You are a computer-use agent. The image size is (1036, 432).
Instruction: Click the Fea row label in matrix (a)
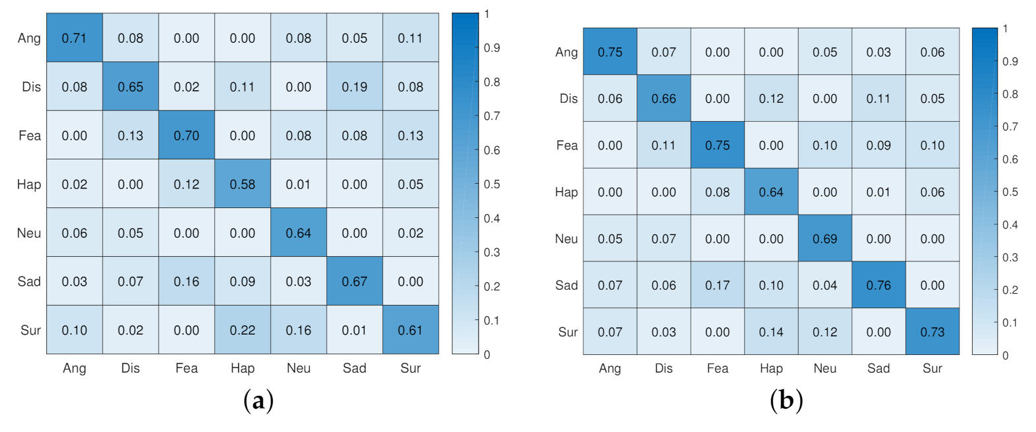coord(30,136)
